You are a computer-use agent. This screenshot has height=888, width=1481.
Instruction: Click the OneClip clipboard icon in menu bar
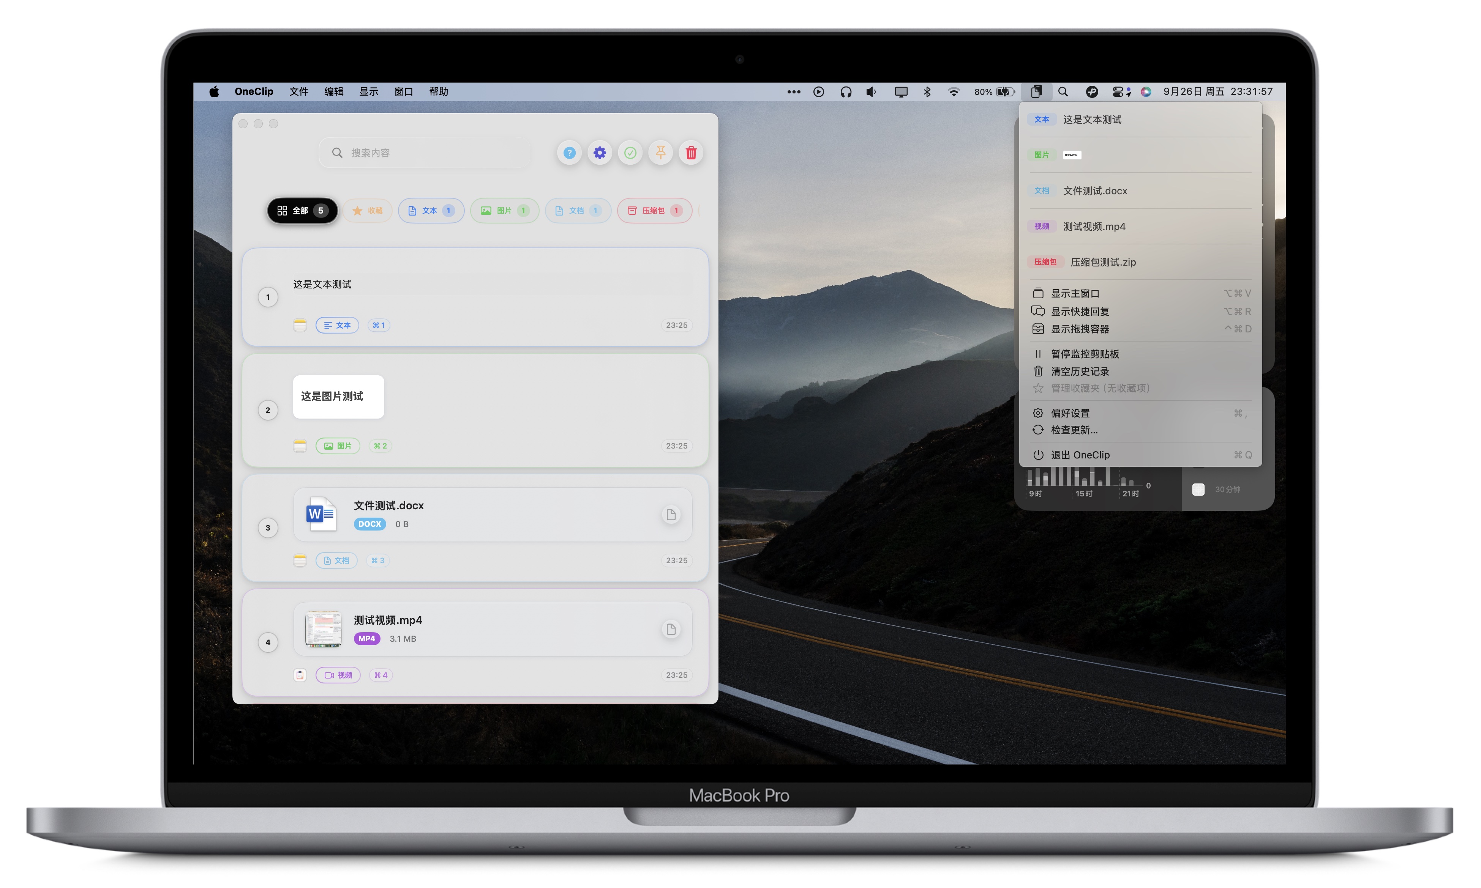tap(1036, 91)
